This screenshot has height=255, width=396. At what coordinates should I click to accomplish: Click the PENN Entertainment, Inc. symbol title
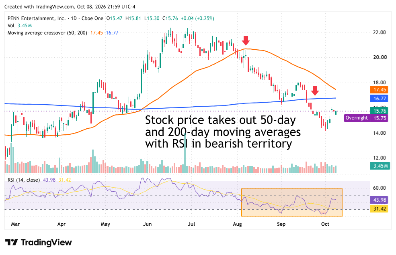click(x=36, y=18)
